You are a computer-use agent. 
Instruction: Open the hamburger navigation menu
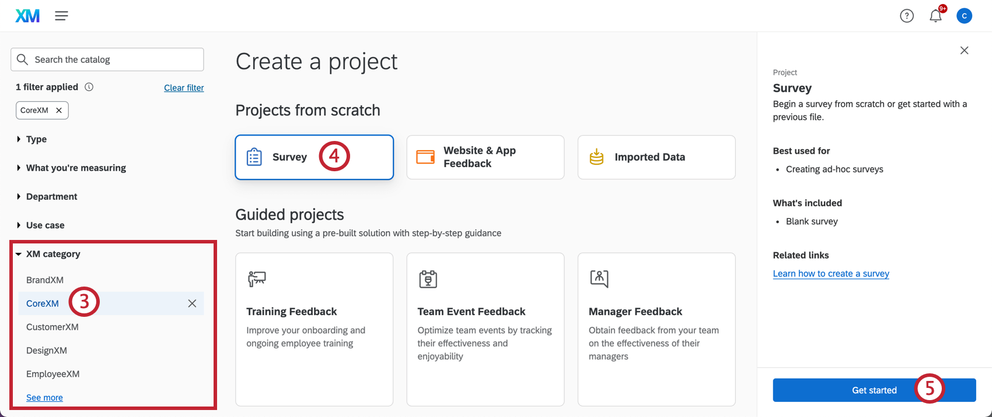61,16
